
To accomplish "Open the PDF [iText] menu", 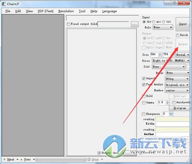I will [46, 11].
